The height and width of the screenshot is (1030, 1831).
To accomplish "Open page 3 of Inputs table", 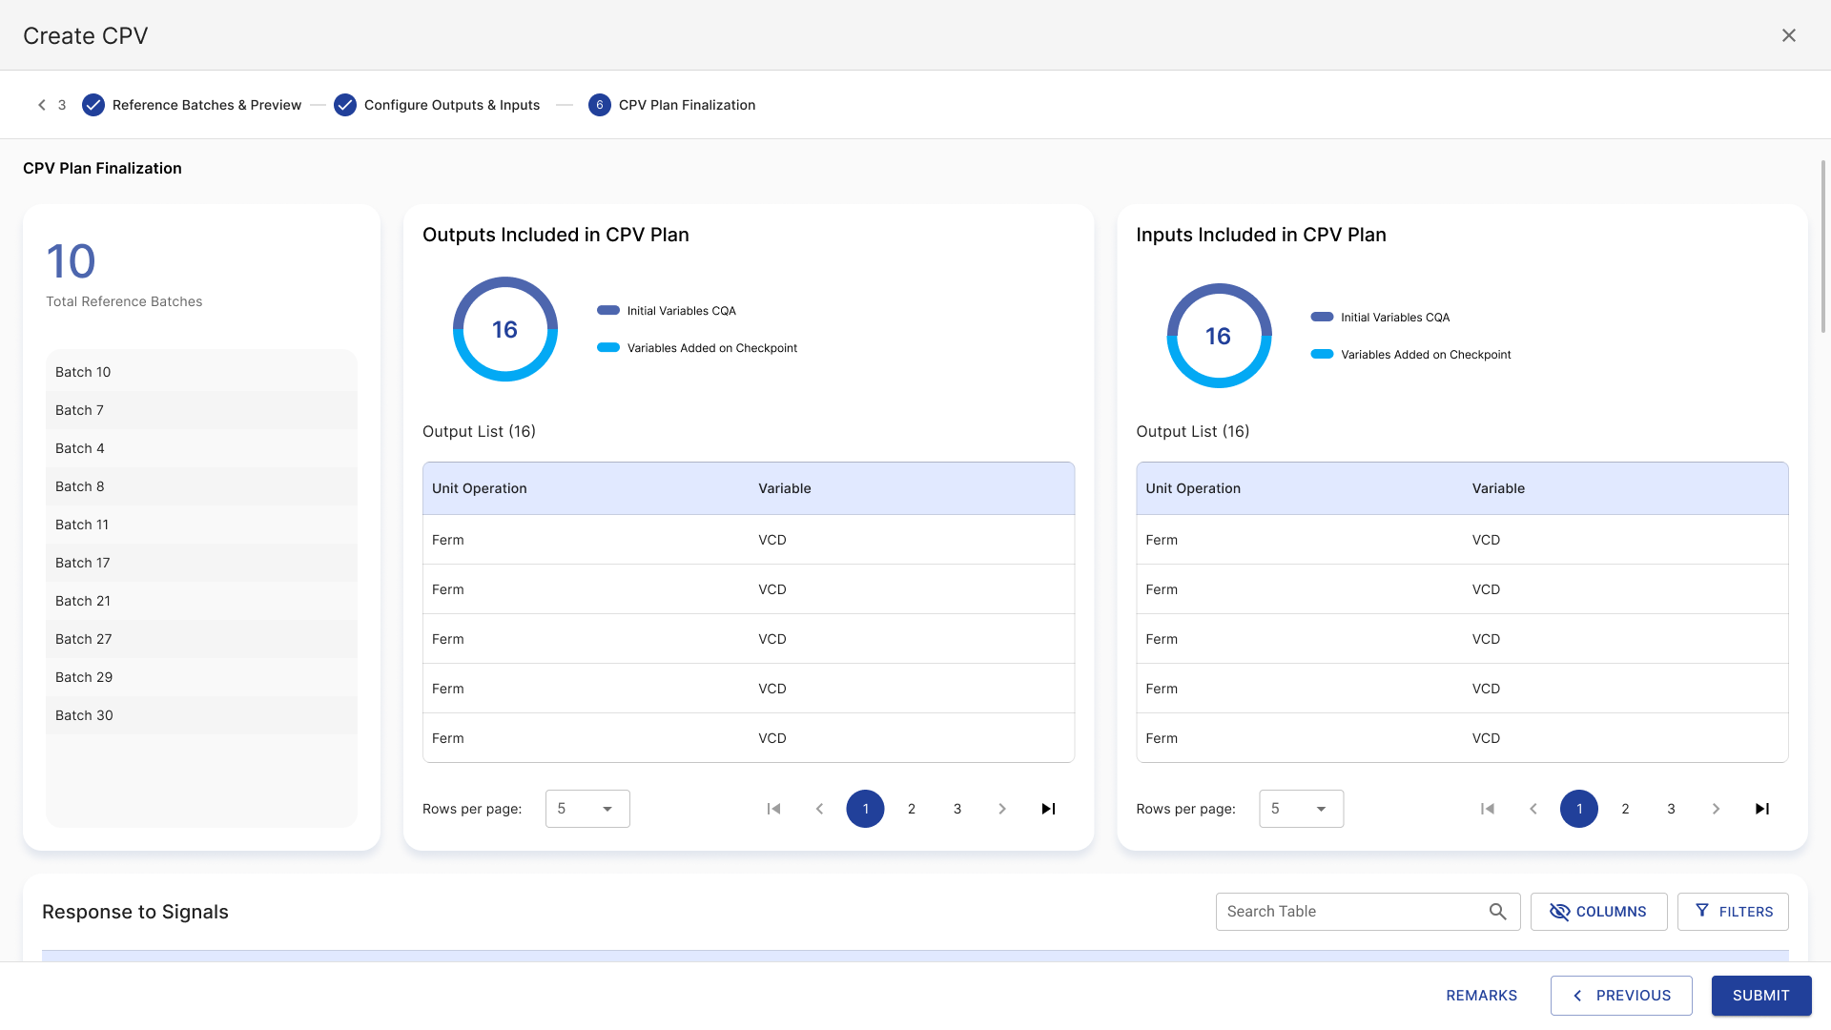I will [1671, 809].
